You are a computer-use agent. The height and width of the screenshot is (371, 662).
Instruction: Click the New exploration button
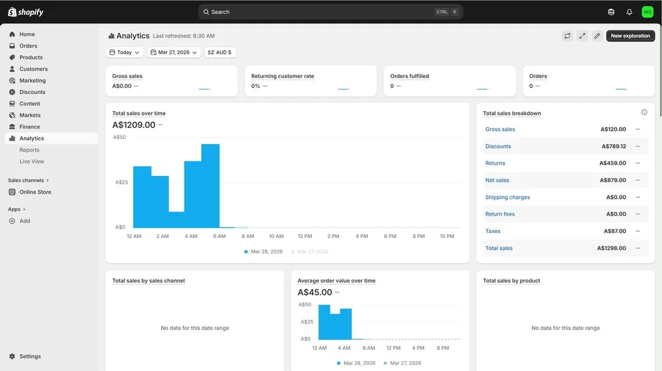coord(630,36)
